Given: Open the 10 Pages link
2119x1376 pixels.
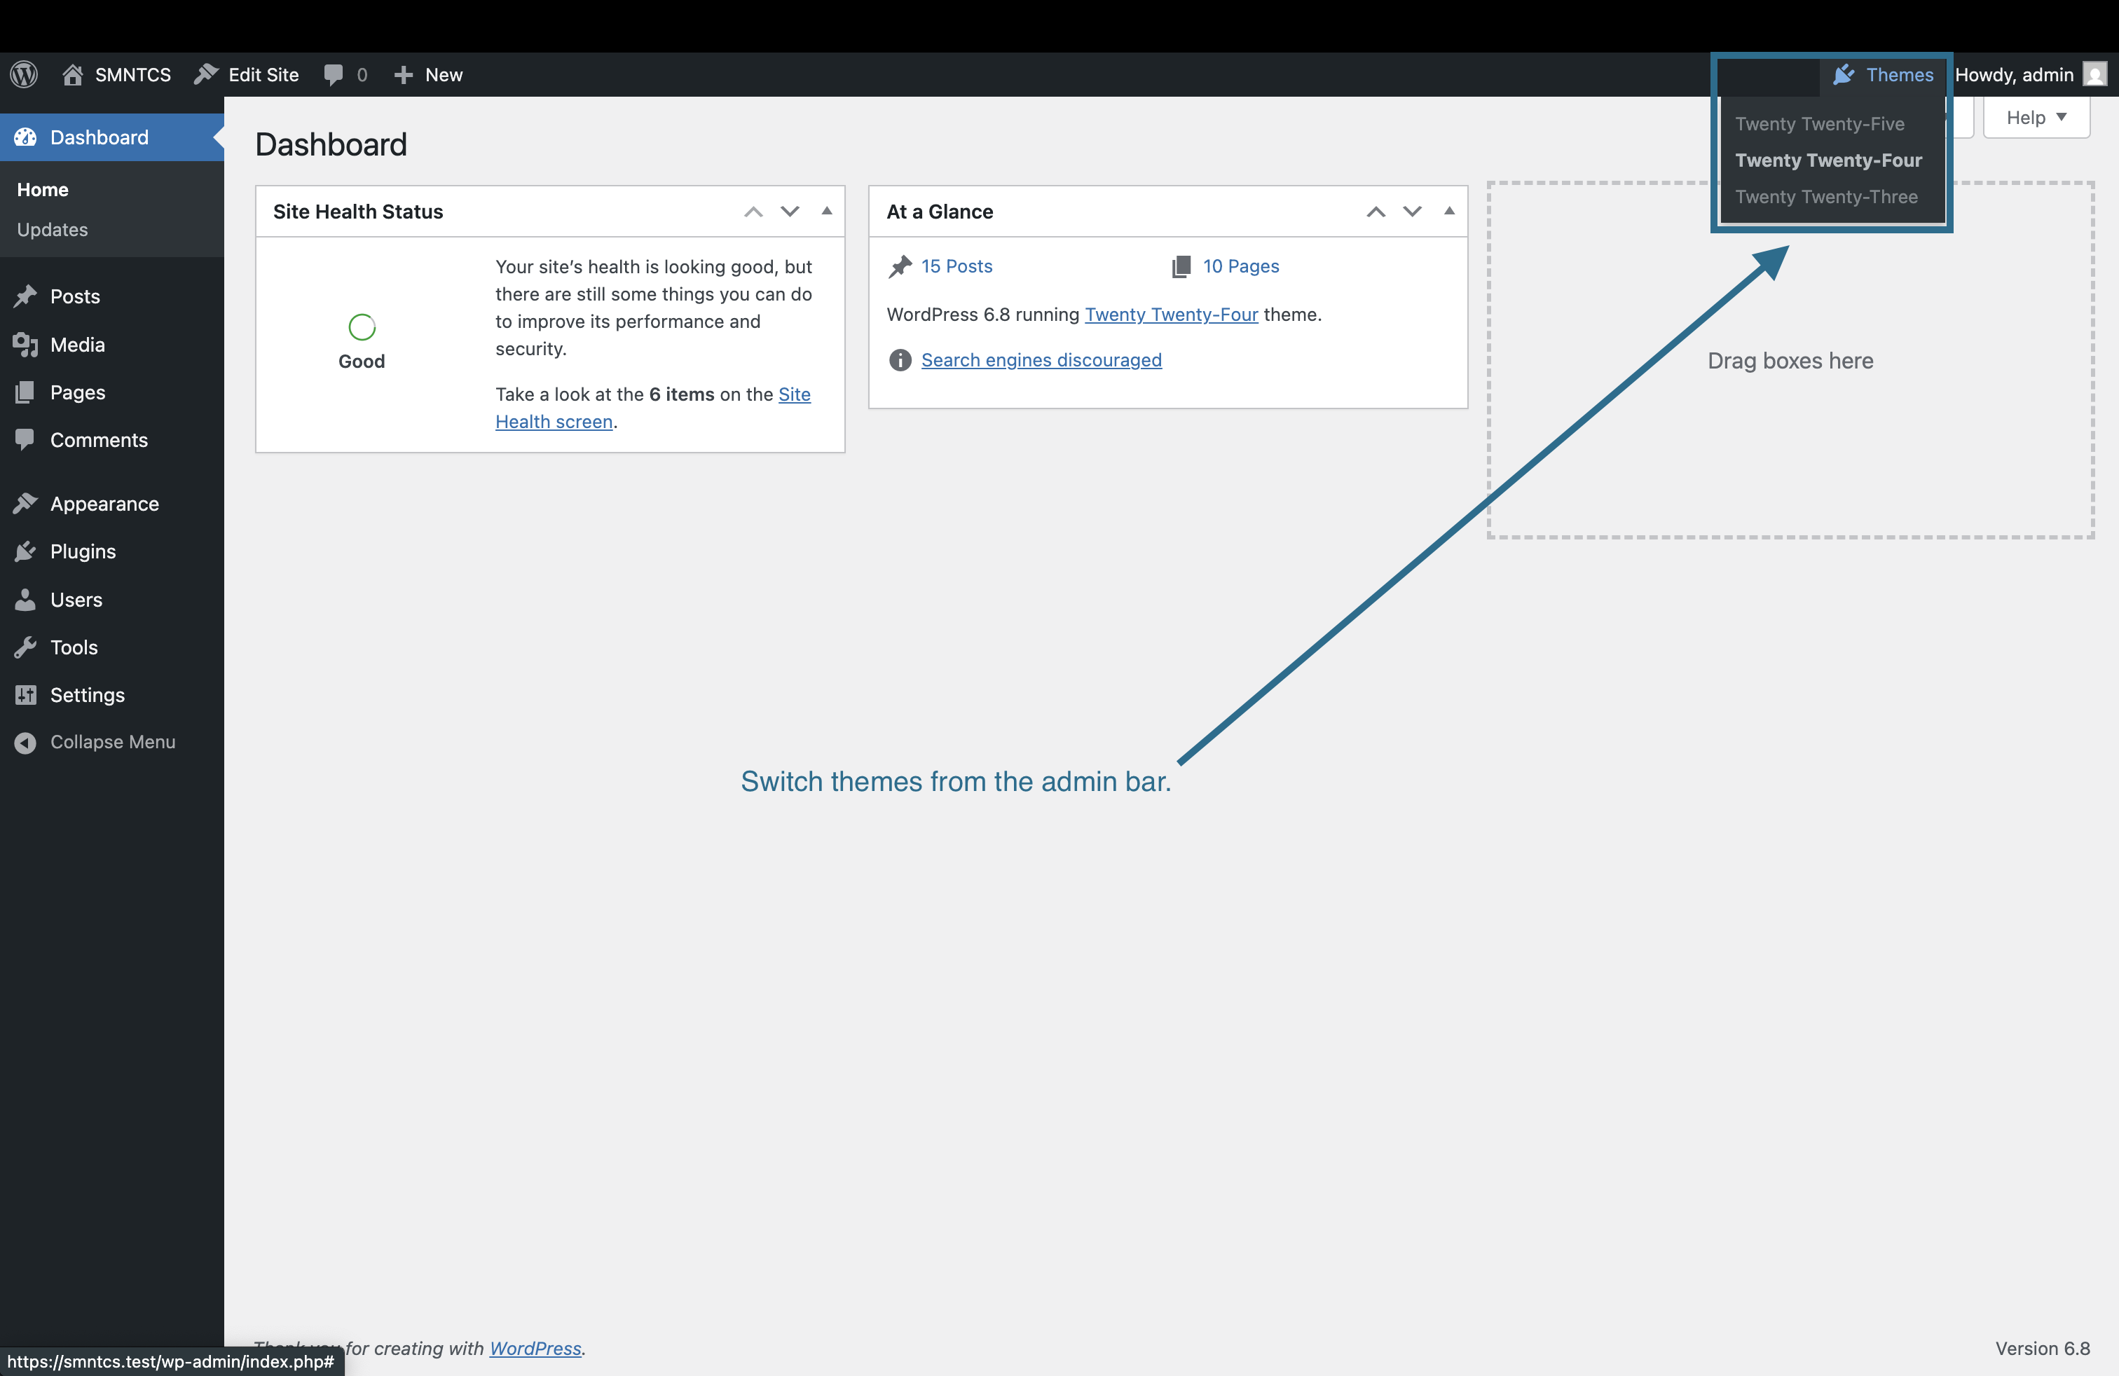Looking at the screenshot, I should coord(1240,266).
